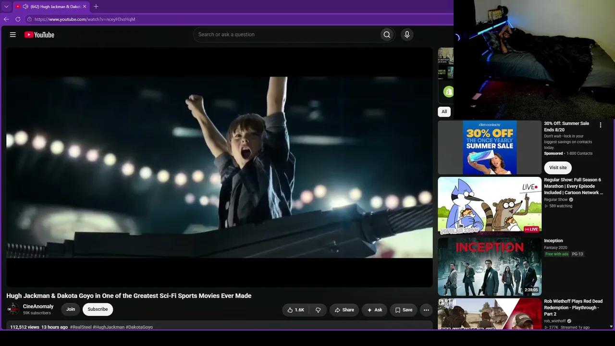Go back using browser back arrow
The image size is (615, 346).
click(x=6, y=19)
